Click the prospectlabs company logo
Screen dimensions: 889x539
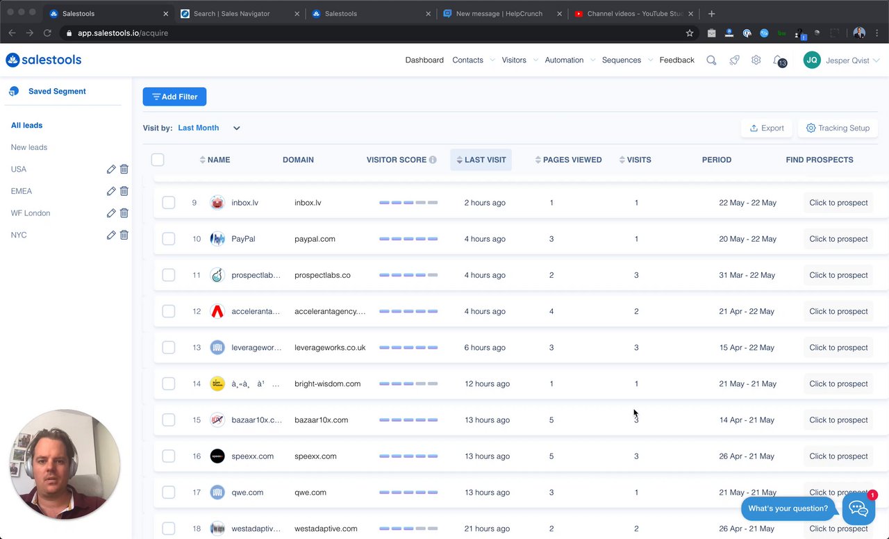click(x=217, y=275)
